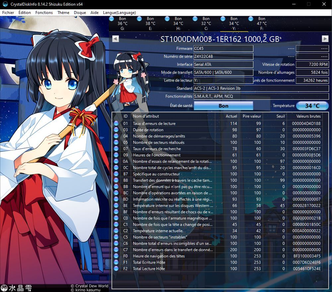Click status orb for attribute F2

(x=116, y=269)
